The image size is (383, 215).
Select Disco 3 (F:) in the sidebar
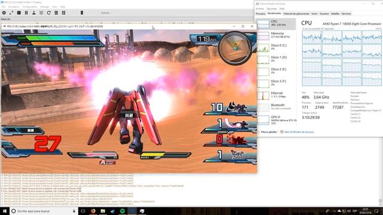pyautogui.click(x=276, y=84)
